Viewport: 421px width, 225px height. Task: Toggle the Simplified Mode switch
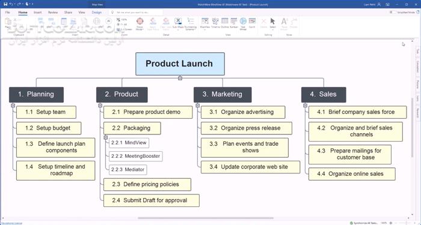click(393, 13)
